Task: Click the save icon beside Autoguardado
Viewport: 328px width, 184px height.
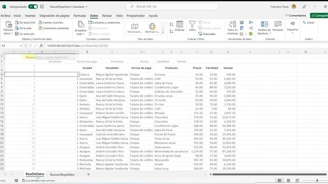Action: 42,7
